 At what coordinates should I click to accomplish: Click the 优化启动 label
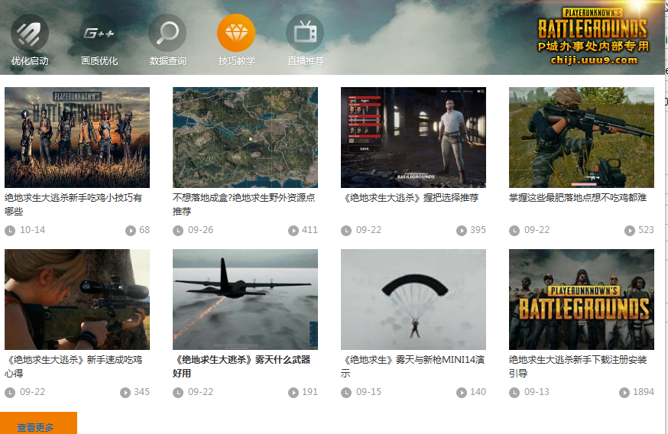[x=30, y=61]
